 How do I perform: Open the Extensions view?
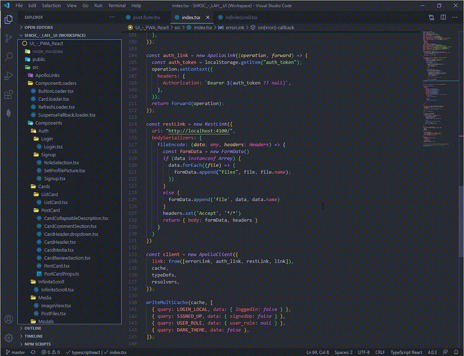click(9, 95)
